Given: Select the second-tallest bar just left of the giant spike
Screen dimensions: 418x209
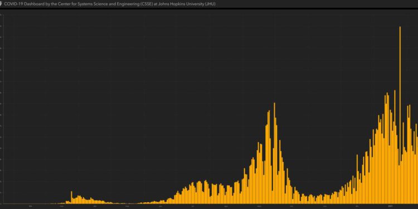Looking at the screenshot, I should coord(395,147).
